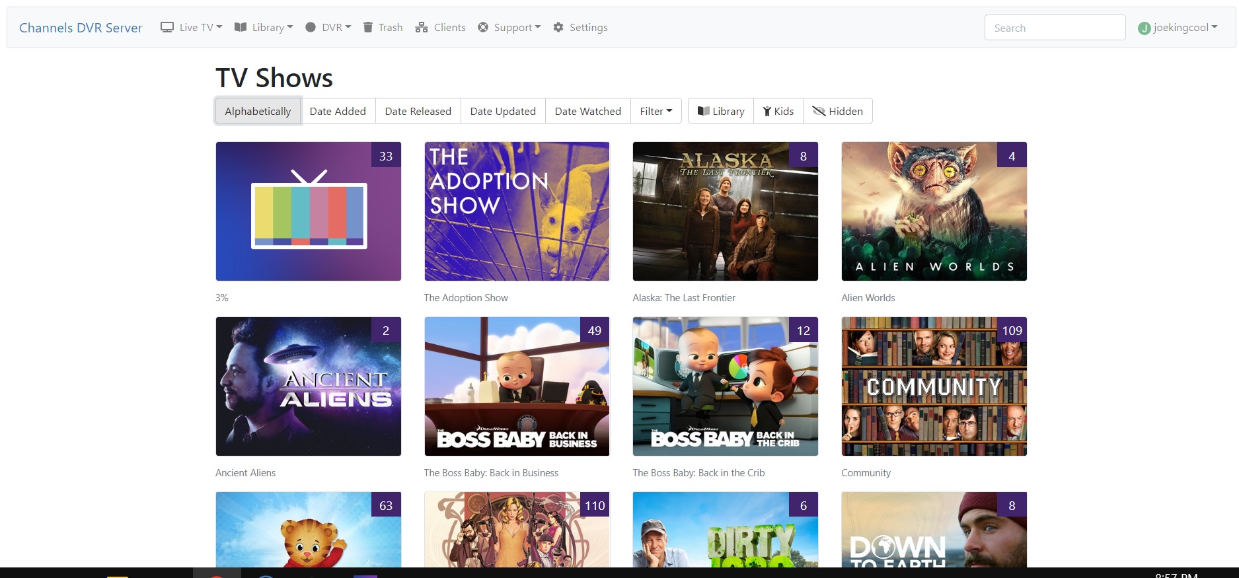
Task: Sort shows by Date Added
Action: click(338, 111)
